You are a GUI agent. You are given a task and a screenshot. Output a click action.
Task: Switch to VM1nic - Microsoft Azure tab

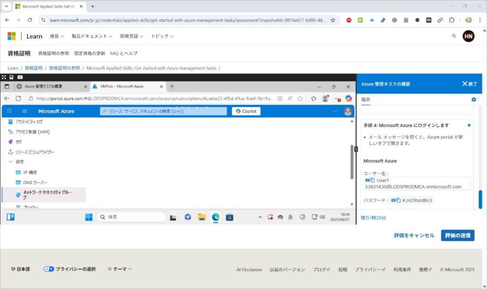pos(128,87)
